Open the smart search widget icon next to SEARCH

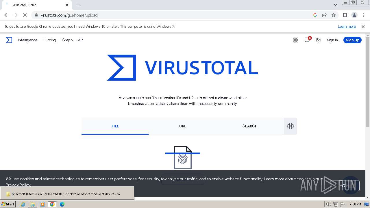(x=291, y=126)
